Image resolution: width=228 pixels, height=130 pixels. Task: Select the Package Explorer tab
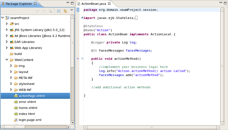[x=19, y=4]
